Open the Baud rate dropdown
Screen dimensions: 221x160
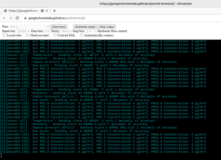[x=23, y=31]
